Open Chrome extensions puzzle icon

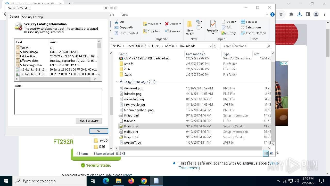(x=291, y=14)
